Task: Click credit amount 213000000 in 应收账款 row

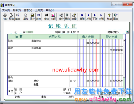Action: [116, 50]
